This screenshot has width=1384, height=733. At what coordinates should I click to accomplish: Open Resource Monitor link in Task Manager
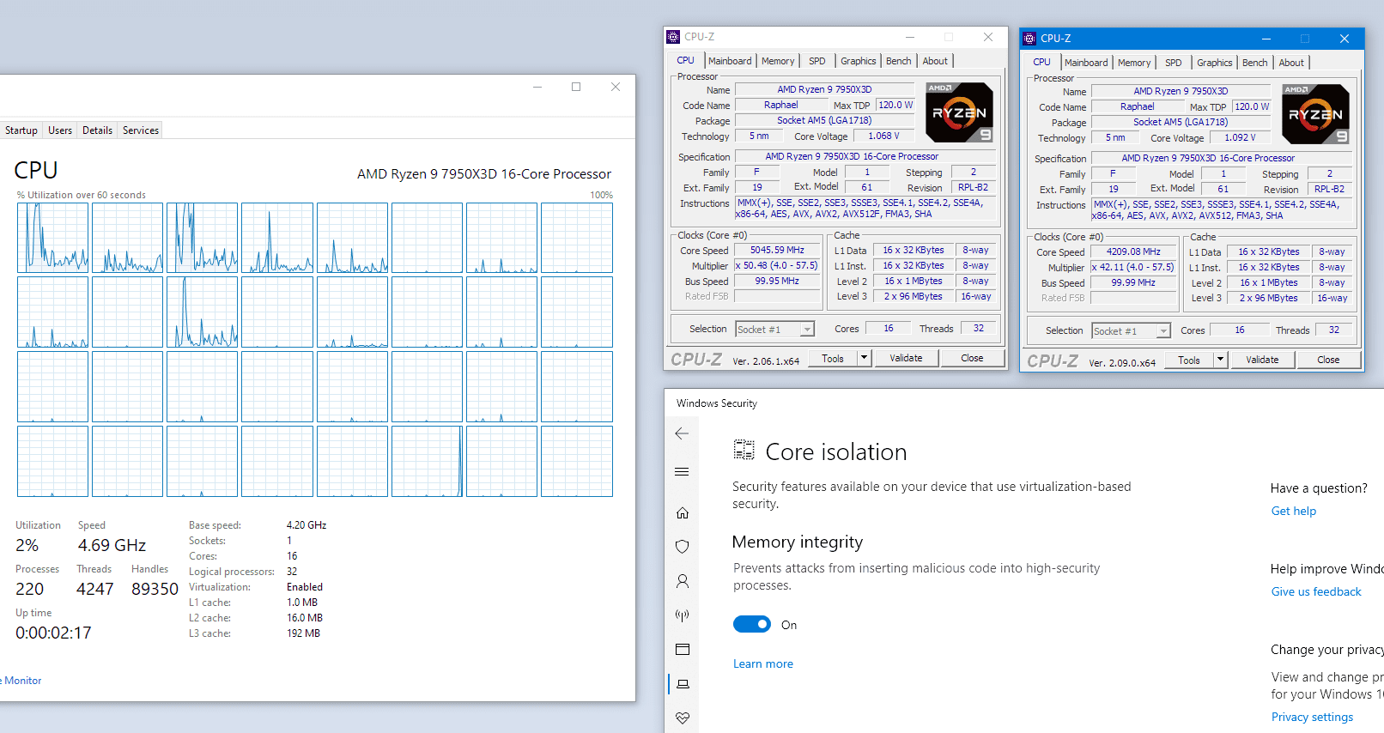click(21, 681)
